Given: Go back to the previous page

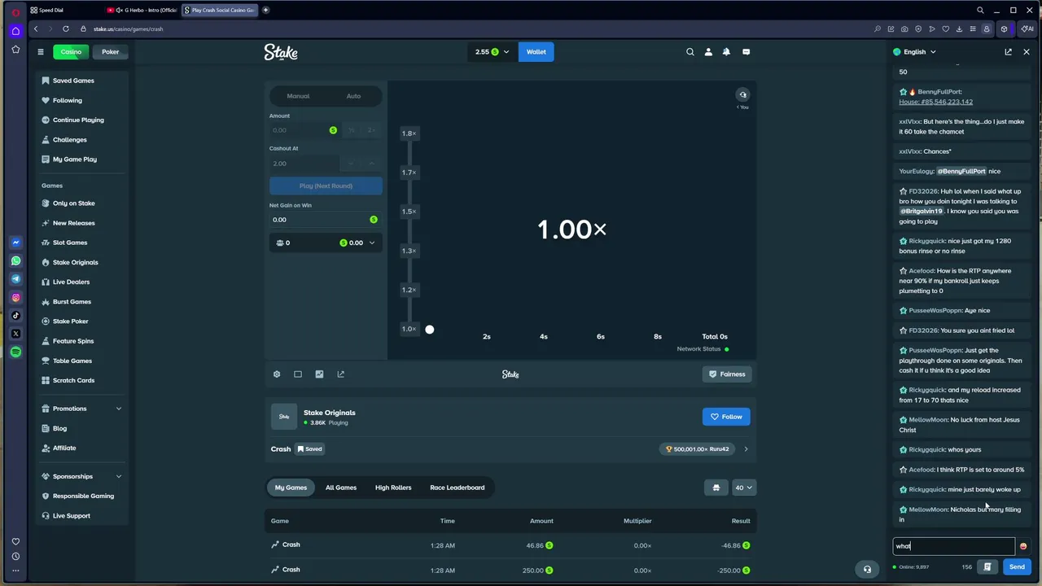Looking at the screenshot, I should point(36,28).
